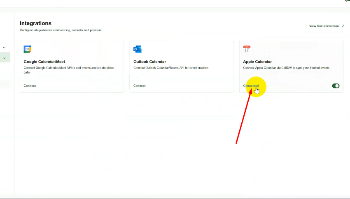
Task: Select the Google Calendar/Meet card title
Action: pyautogui.click(x=44, y=62)
